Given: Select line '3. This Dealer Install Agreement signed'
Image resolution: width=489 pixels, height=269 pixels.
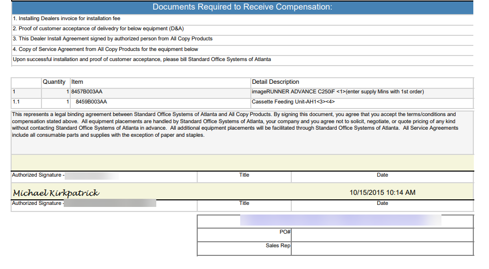Looking at the screenshot, I should click(113, 38).
